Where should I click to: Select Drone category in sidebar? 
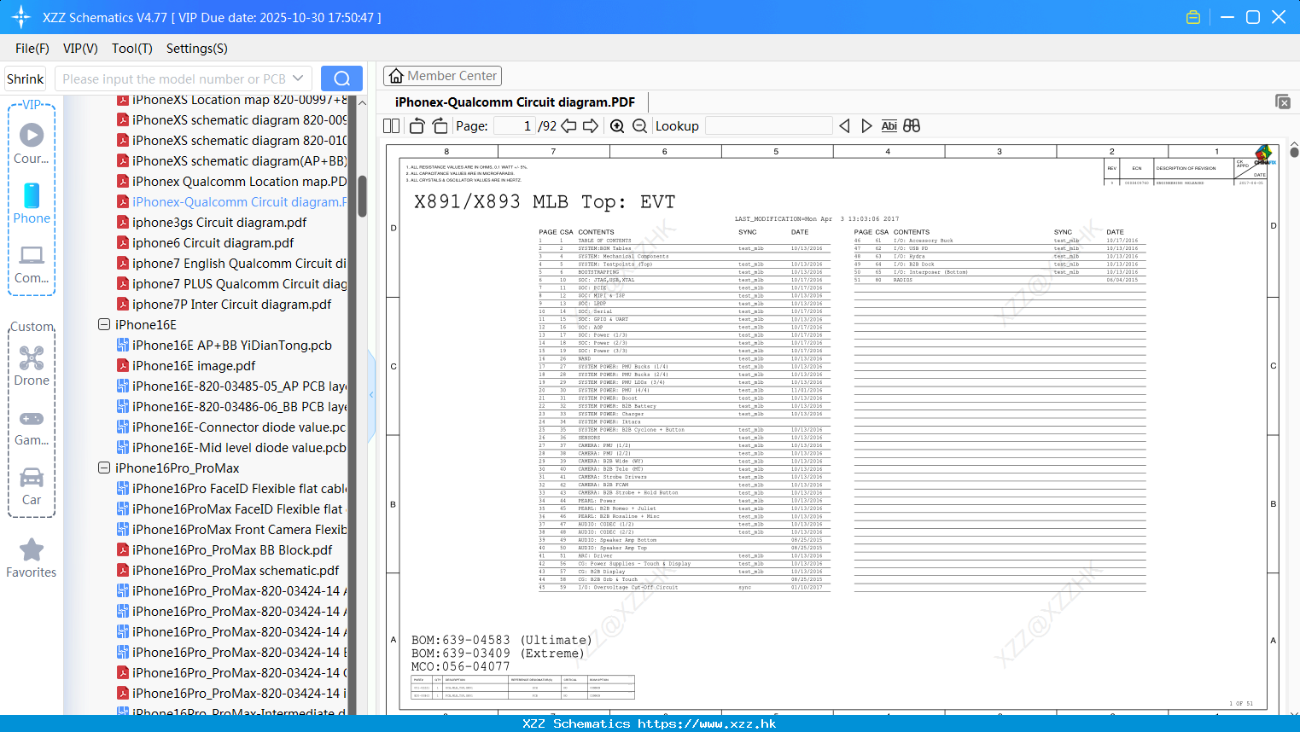point(32,366)
